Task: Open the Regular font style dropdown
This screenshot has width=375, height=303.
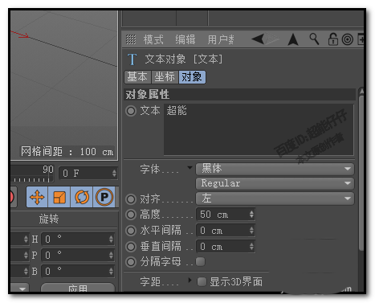Action: [x=275, y=183]
